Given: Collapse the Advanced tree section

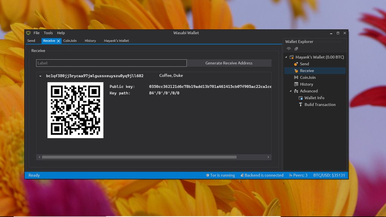Looking at the screenshot, I should [x=291, y=91].
